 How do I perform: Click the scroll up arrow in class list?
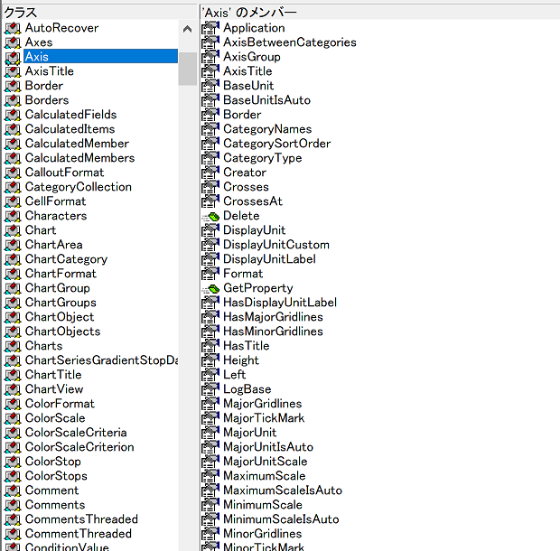(x=187, y=29)
